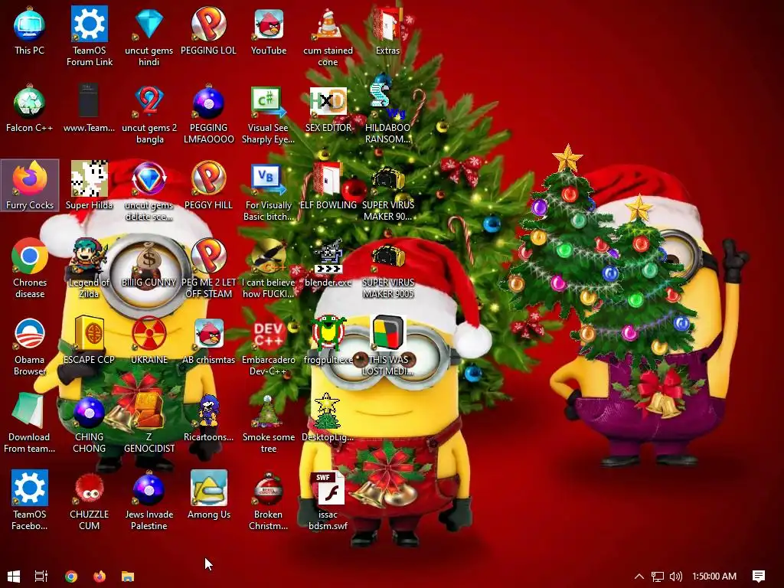Image resolution: width=784 pixels, height=588 pixels.
Task: Launch Falcon C++ from the desktop
Action: coord(30,109)
